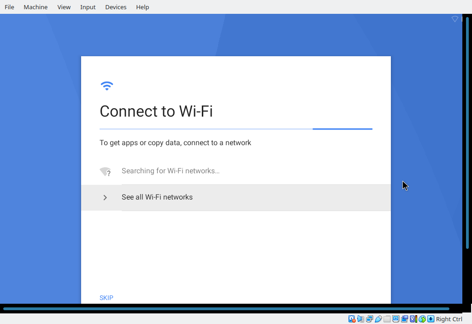Skip the Wi-Fi setup step
Screen dimensions: 472x324
coord(106,298)
